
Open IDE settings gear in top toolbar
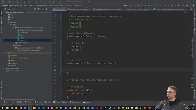pos(190,5)
